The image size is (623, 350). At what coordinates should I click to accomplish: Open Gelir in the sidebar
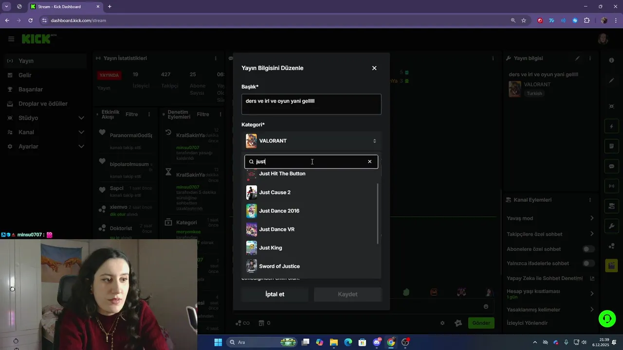pyautogui.click(x=46, y=75)
